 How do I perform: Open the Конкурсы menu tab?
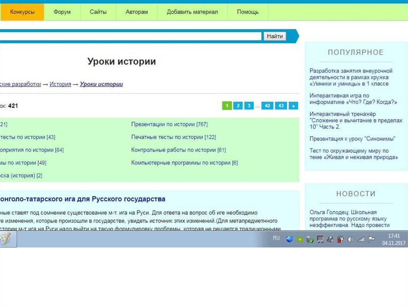[x=22, y=12]
